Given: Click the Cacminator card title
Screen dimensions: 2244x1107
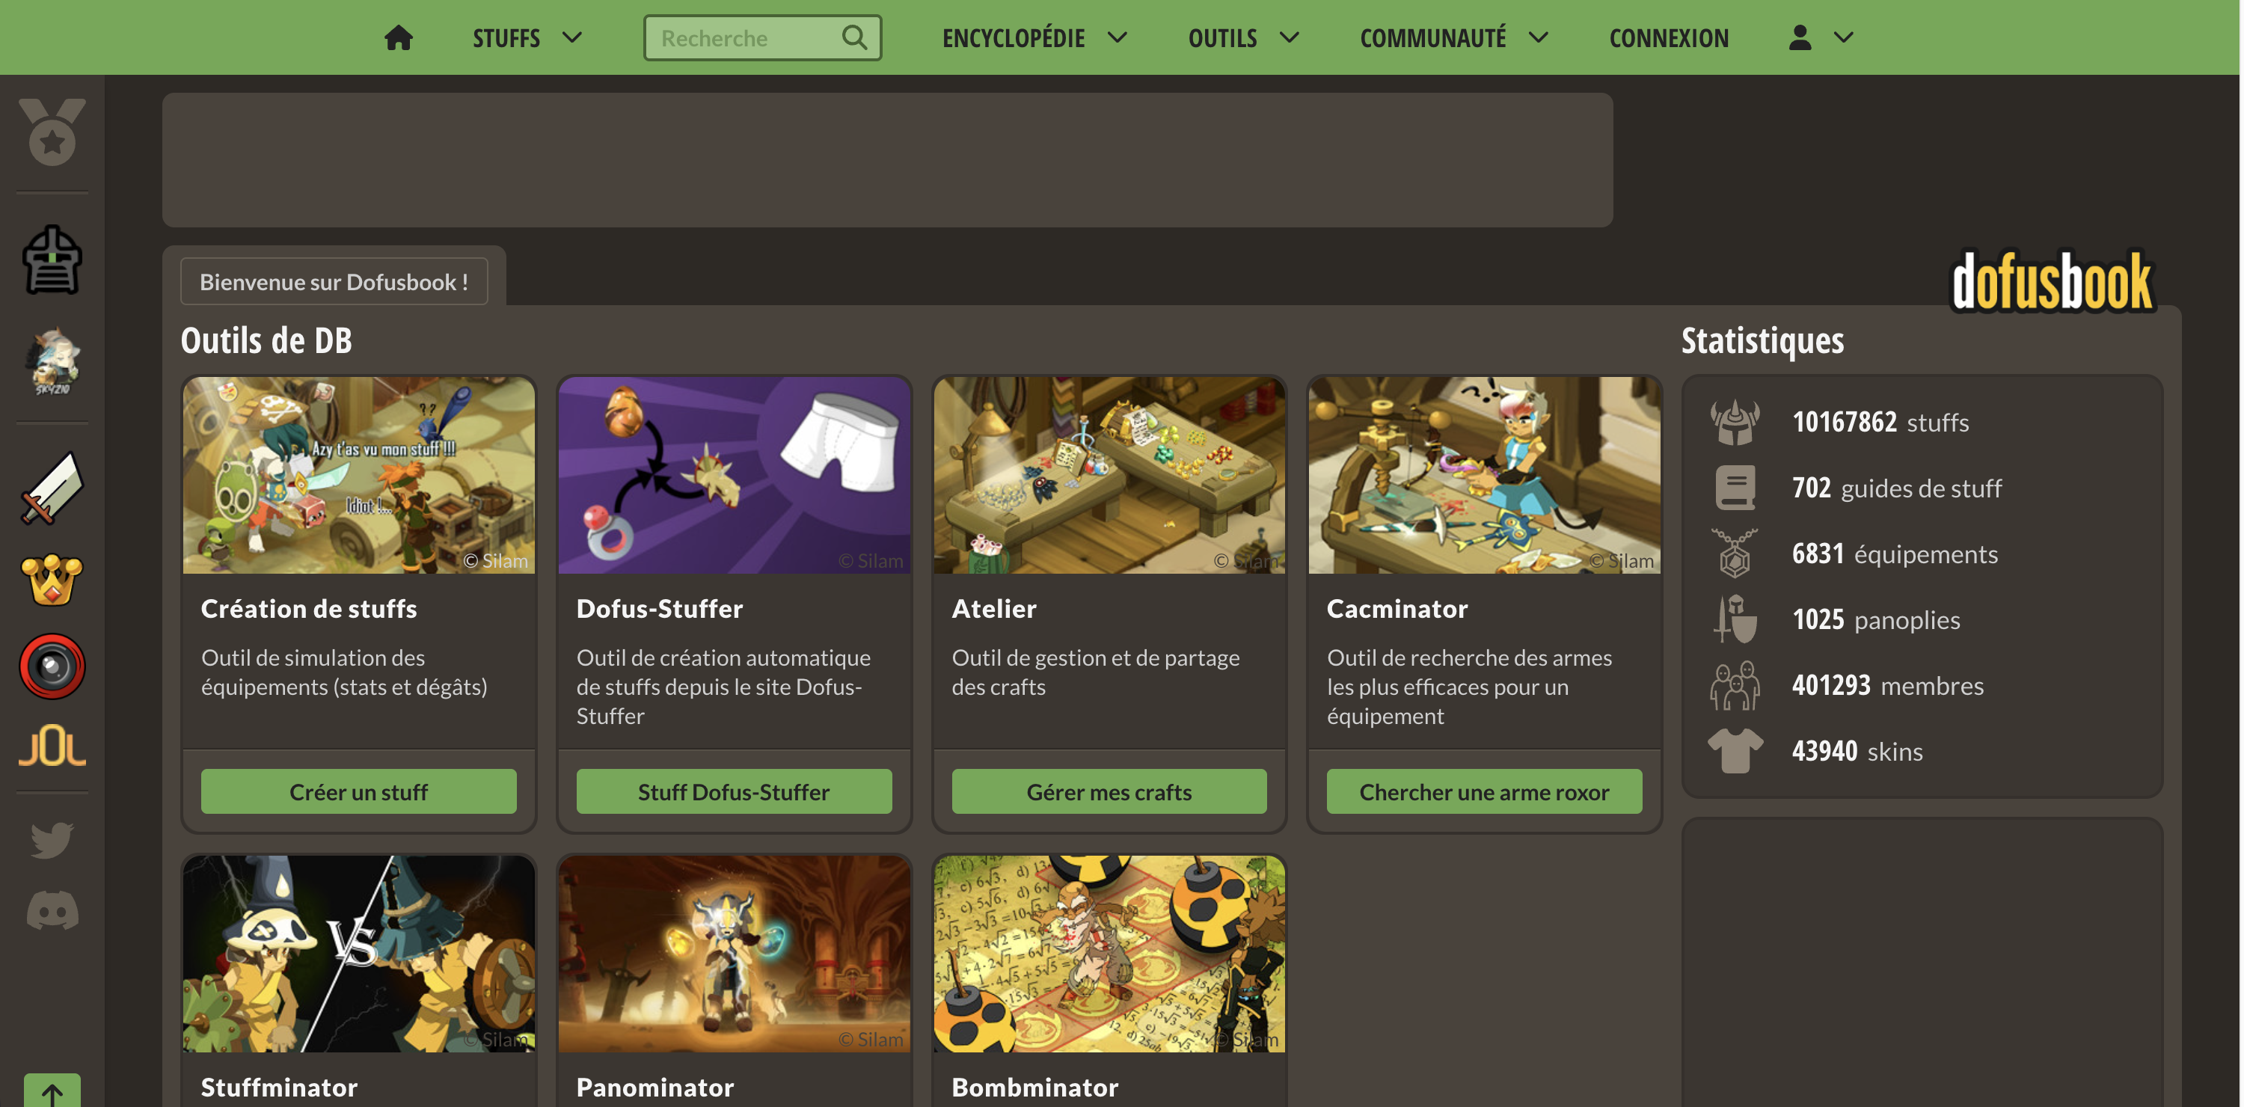Looking at the screenshot, I should [x=1397, y=608].
